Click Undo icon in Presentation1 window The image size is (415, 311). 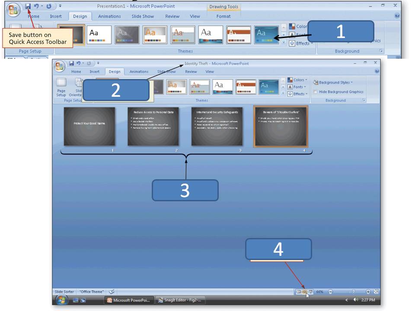(36, 6)
